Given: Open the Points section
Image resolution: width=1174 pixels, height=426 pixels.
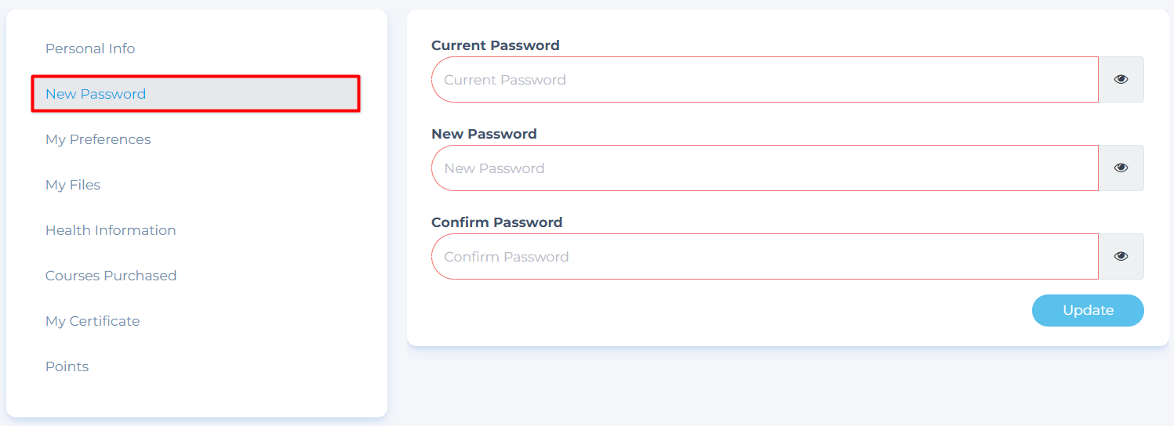Looking at the screenshot, I should click(67, 366).
